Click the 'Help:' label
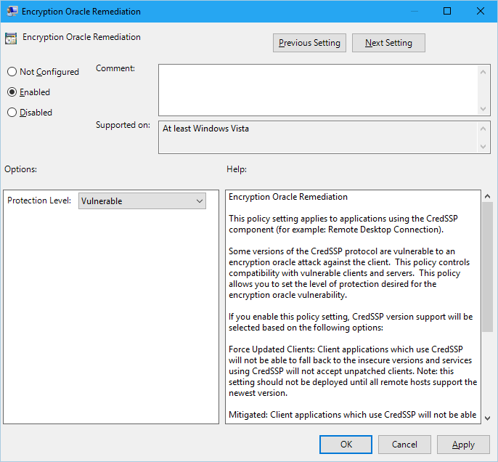 point(237,169)
